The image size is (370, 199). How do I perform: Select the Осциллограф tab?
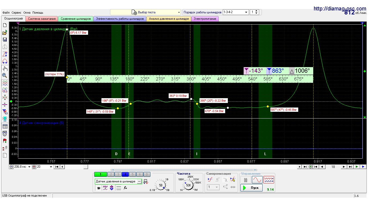14,18
